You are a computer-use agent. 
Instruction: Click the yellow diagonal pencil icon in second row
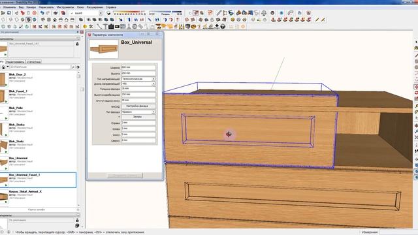click(317, 20)
